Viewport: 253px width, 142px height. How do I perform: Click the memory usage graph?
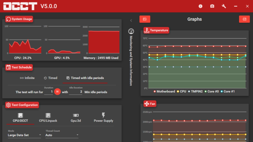click(104, 40)
